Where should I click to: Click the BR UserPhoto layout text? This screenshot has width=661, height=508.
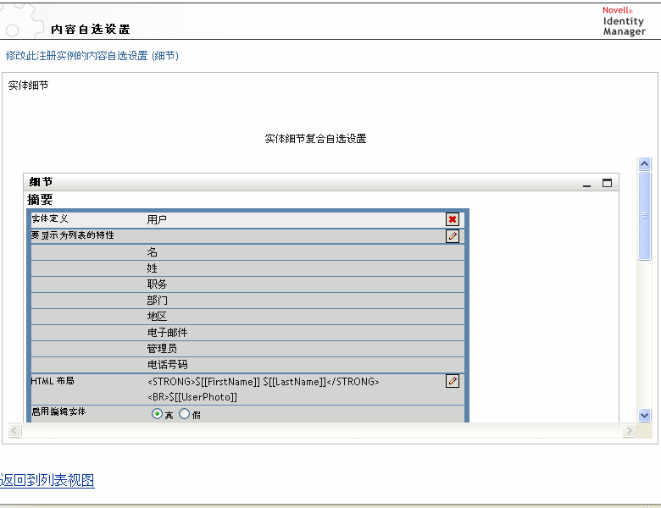pyautogui.click(x=192, y=397)
